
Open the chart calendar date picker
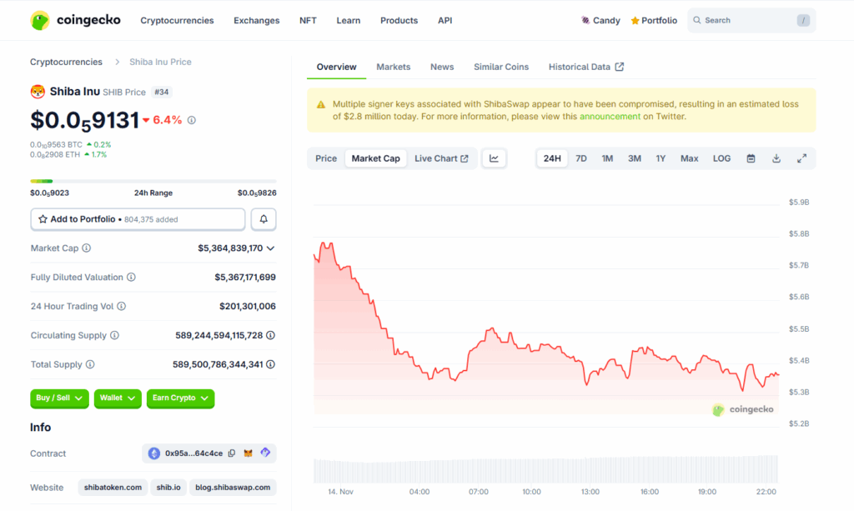coord(751,158)
